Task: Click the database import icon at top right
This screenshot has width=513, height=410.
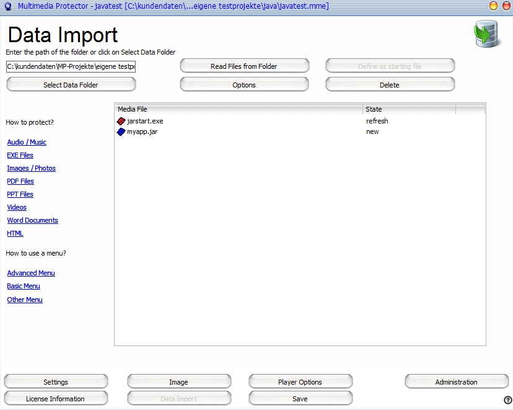Action: (x=486, y=34)
